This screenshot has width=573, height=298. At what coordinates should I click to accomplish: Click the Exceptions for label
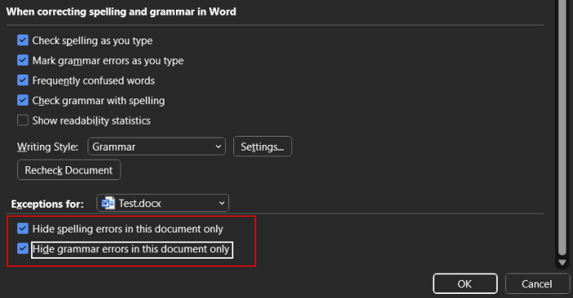(x=47, y=204)
